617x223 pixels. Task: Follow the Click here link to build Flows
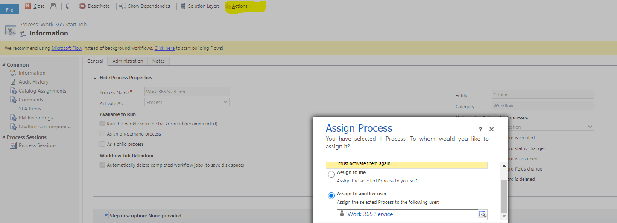(164, 48)
